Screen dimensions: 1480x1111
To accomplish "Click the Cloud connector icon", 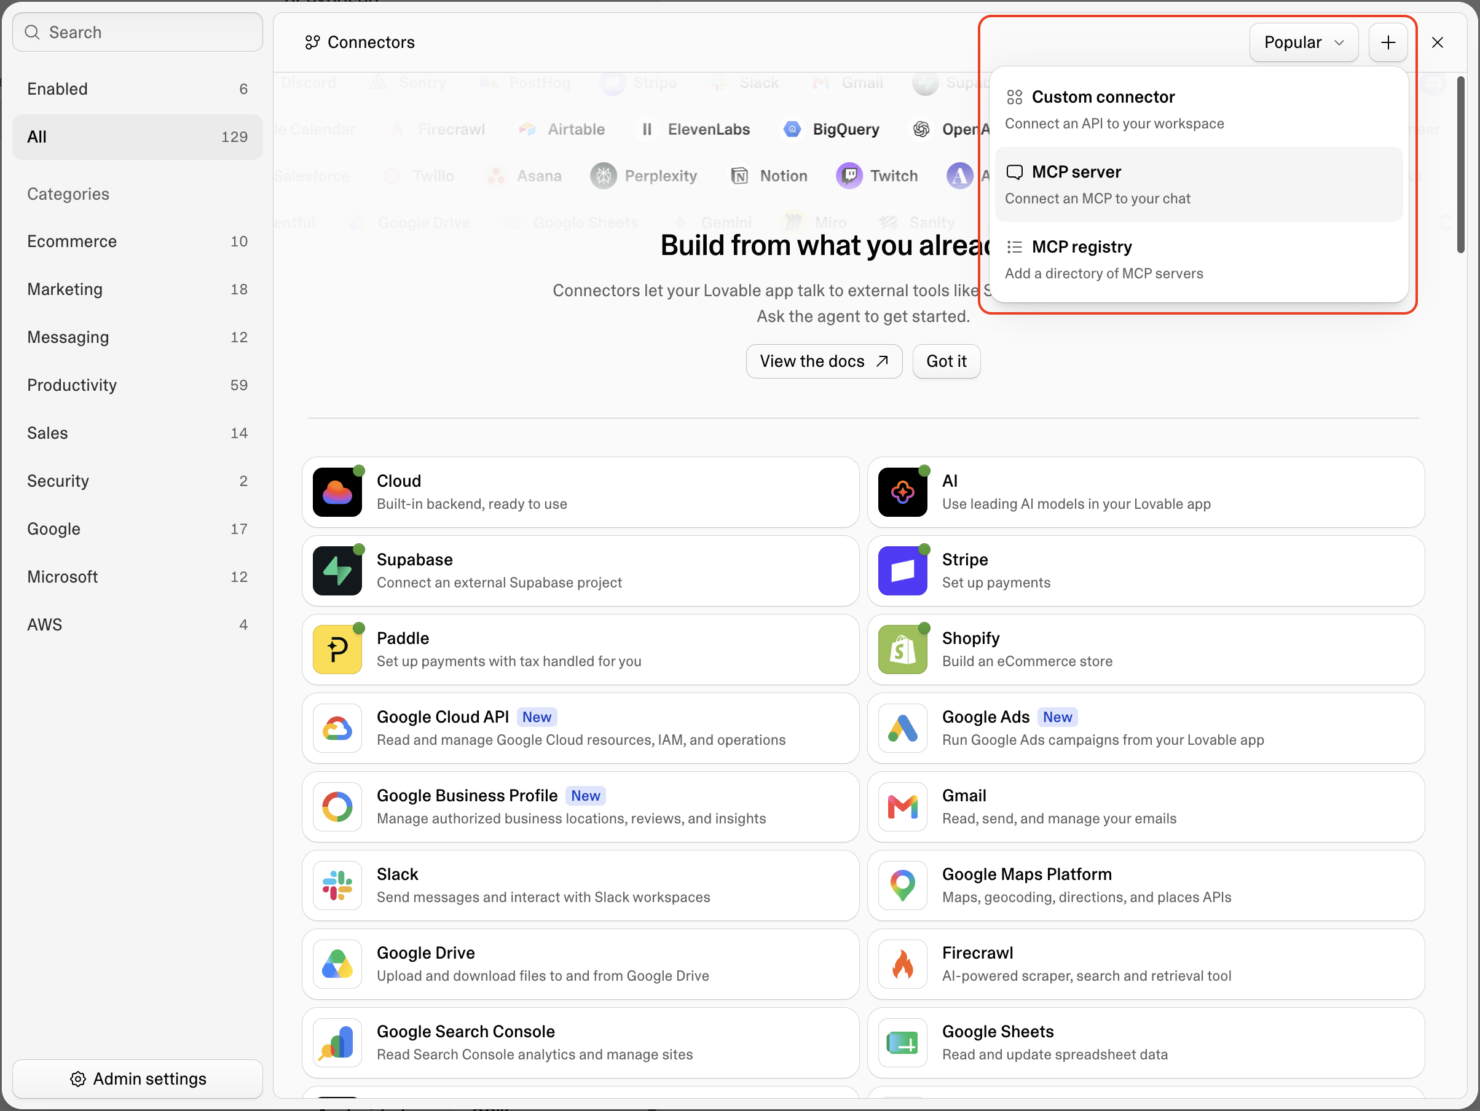I will (337, 492).
